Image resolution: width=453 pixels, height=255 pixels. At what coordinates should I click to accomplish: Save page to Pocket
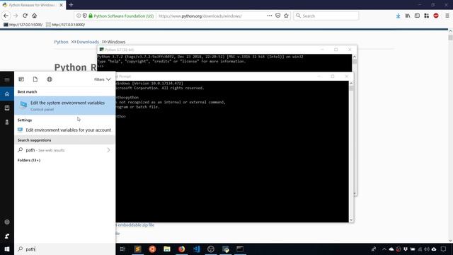point(278,16)
